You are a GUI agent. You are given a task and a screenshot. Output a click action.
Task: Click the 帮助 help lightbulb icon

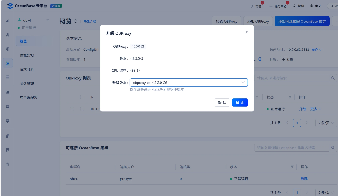298,6
